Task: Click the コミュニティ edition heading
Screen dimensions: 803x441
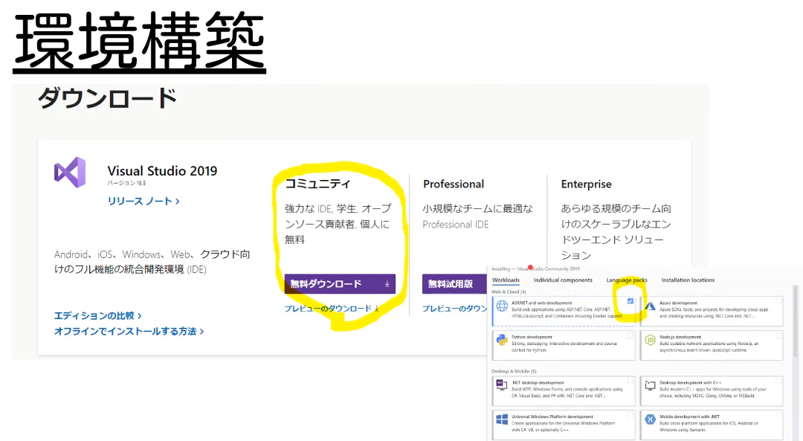Action: 317,184
